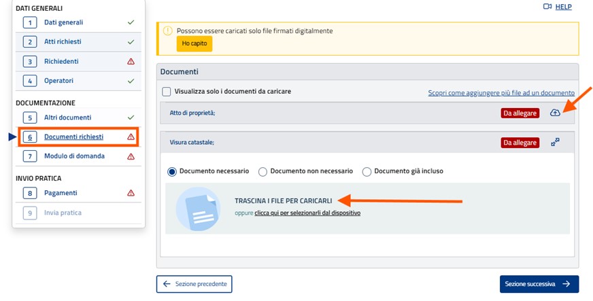Click the 'Sezione successiva' button
Image resolution: width=593 pixels, height=301 pixels.
[x=539, y=284]
